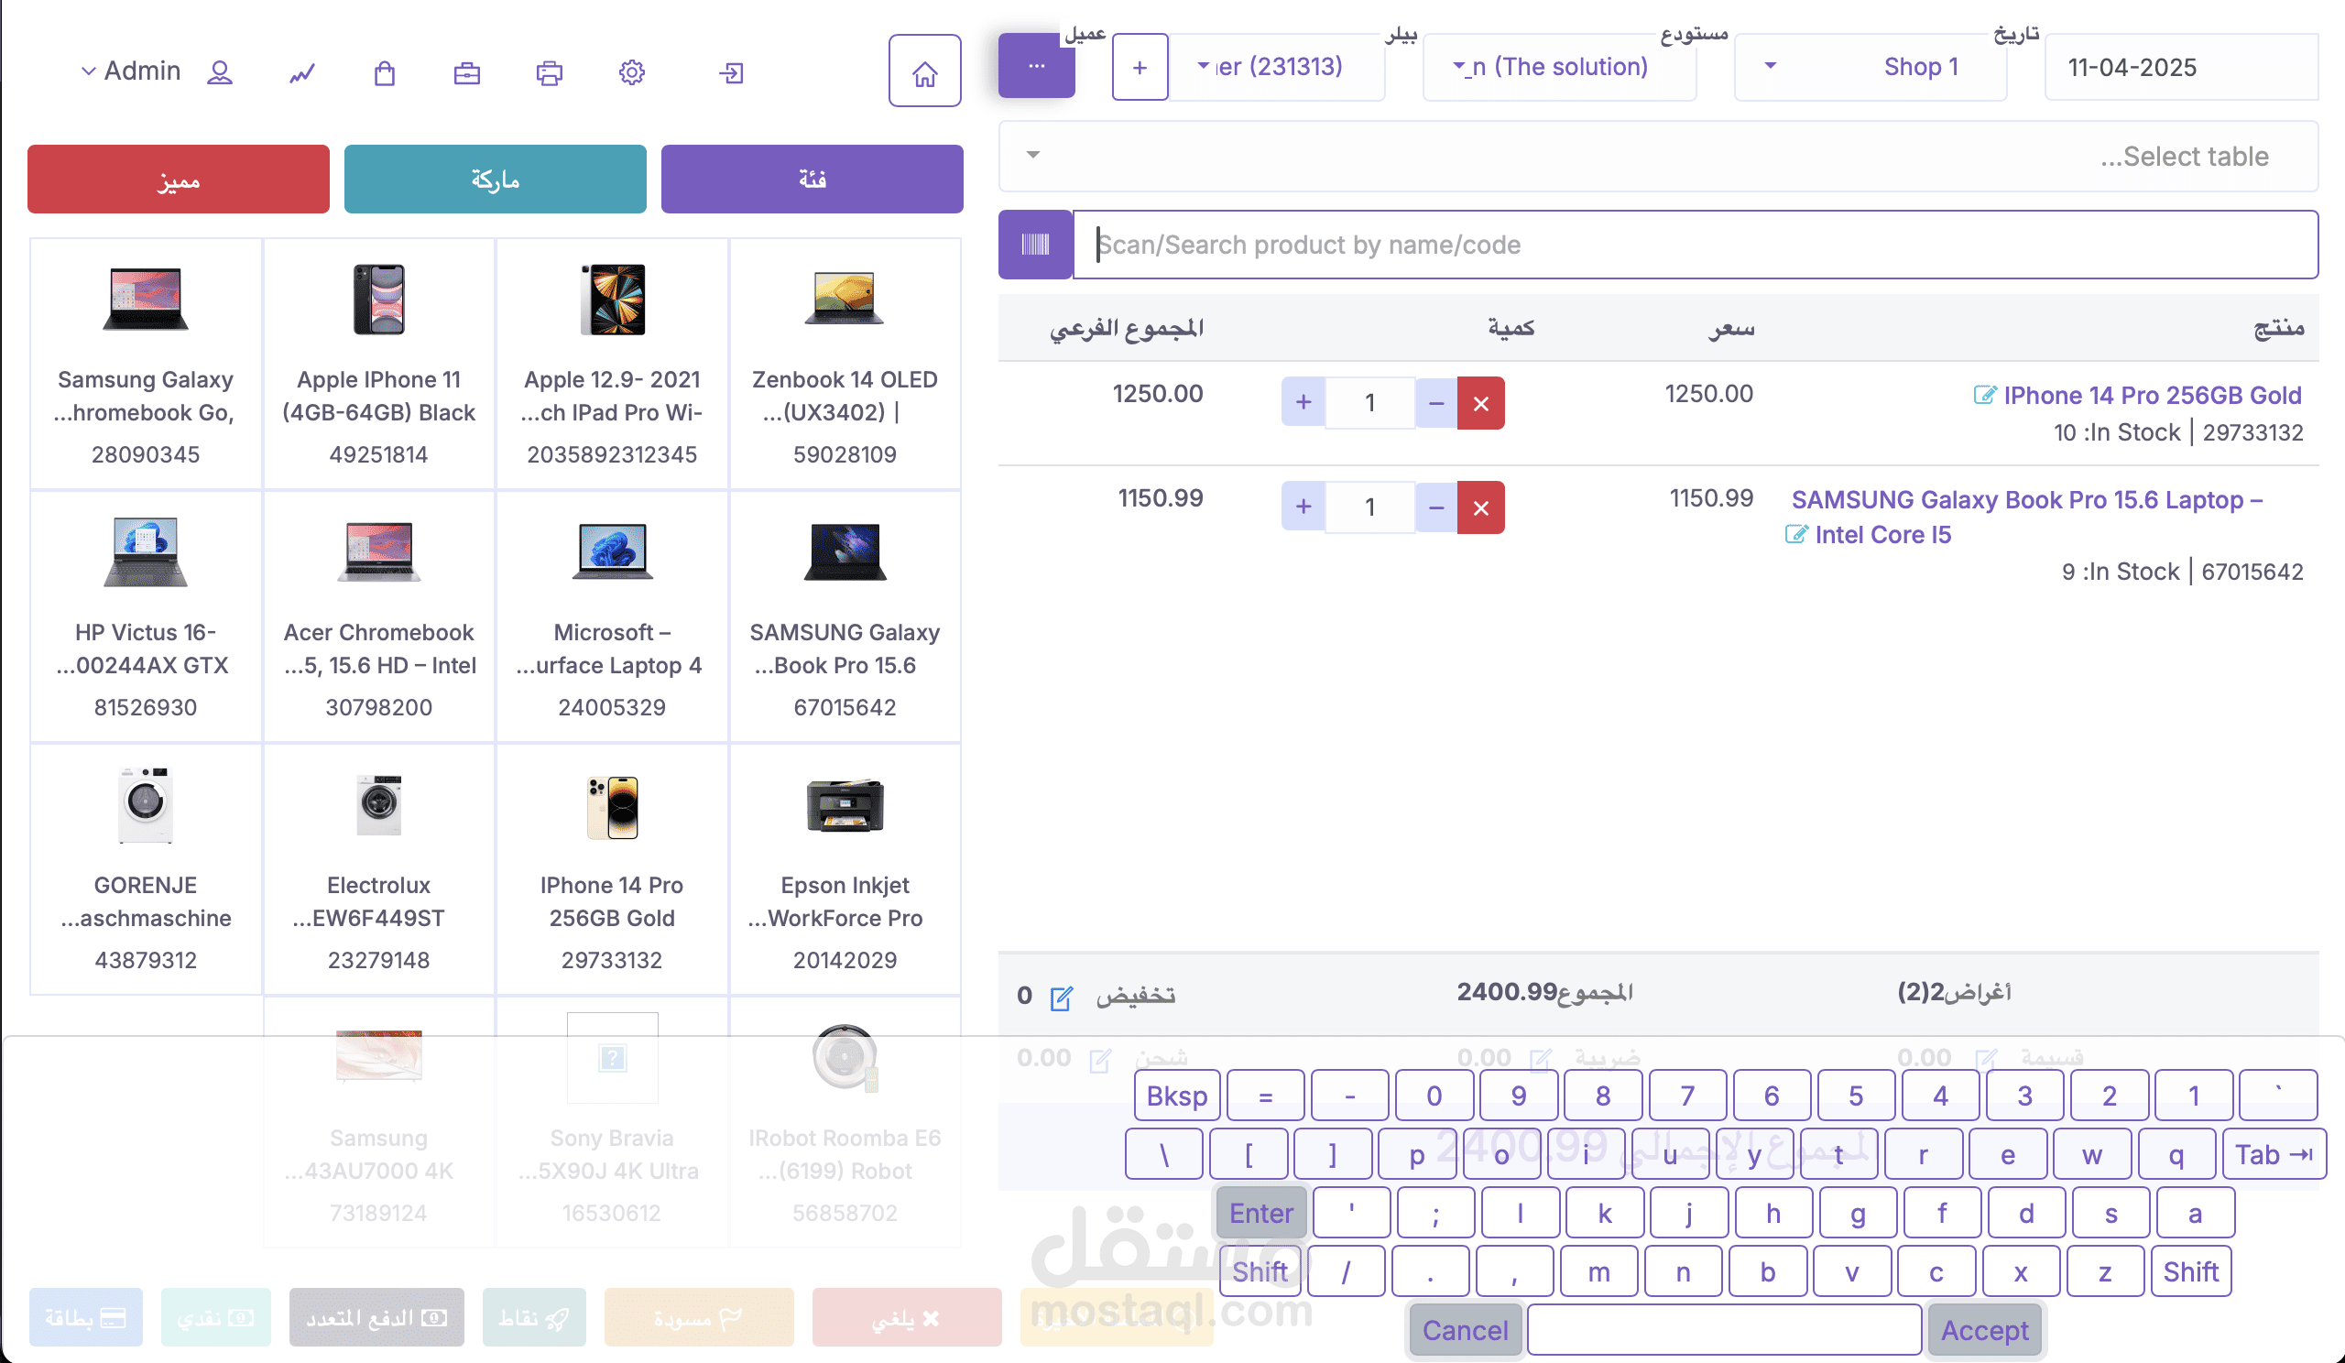Click the date field 11-04-2025
Viewport: 2345px width, 1363px height.
[x=2180, y=67]
